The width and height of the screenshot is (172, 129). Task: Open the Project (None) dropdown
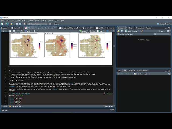click(164, 24)
